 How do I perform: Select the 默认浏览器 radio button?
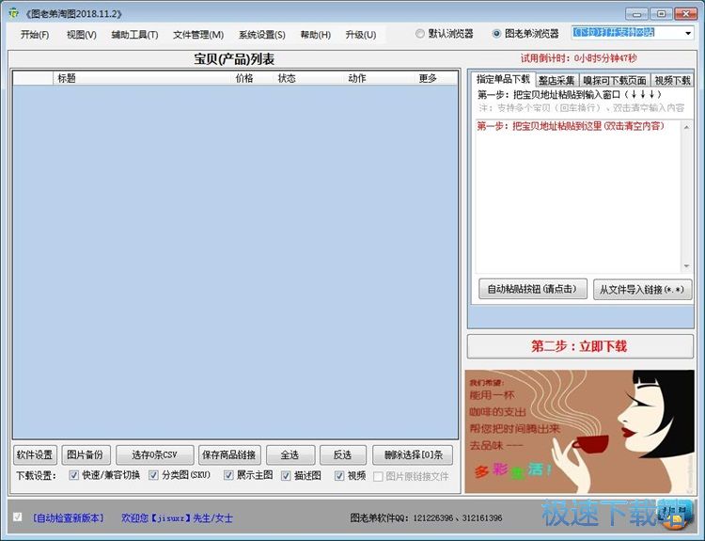coord(420,34)
